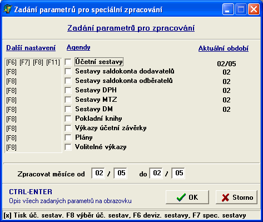Select the Sestavy MTZ checkbox
Screen dimensions: 263x222
click(68, 100)
